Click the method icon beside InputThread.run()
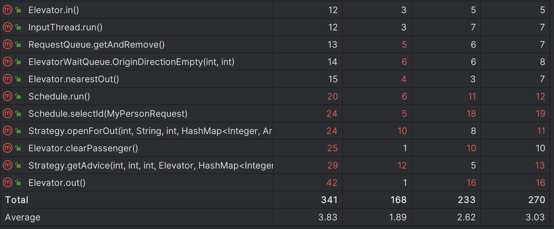 pyautogui.click(x=8, y=27)
